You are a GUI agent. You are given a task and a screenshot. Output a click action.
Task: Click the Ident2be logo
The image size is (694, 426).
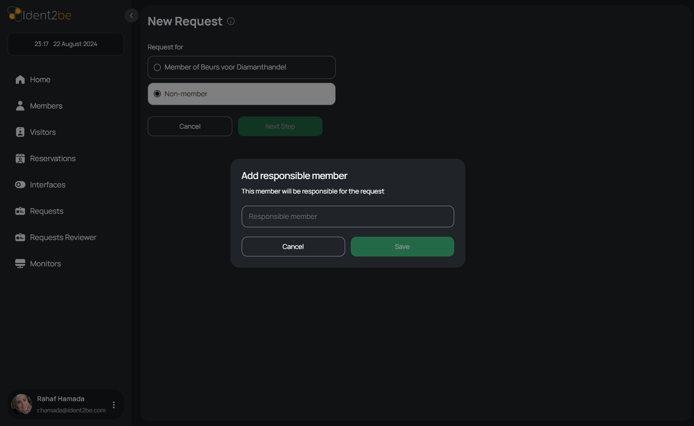pos(40,15)
